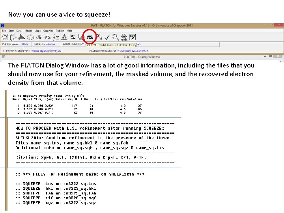Click the Void 1 table row
This screenshot has width=284, height=213.
click(80, 106)
